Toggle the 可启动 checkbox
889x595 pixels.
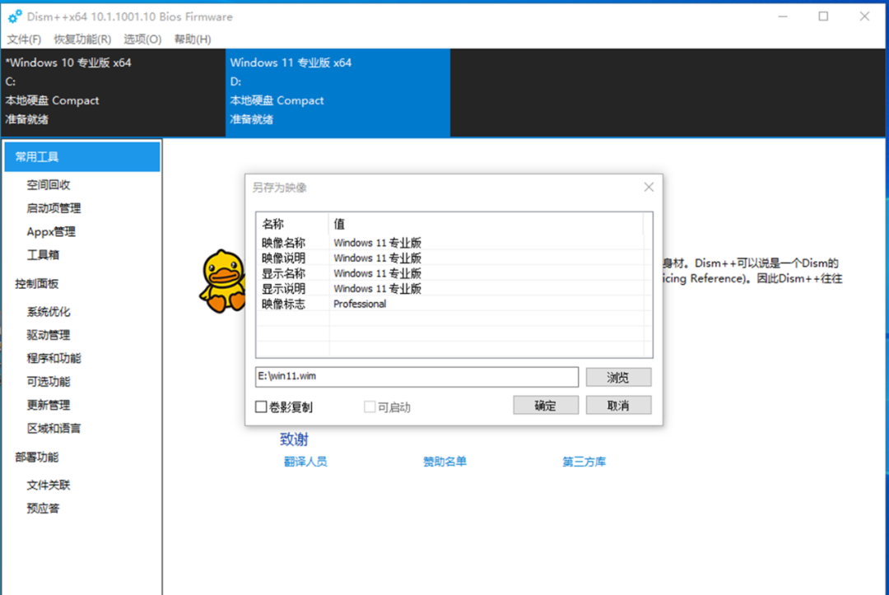pyautogui.click(x=370, y=407)
